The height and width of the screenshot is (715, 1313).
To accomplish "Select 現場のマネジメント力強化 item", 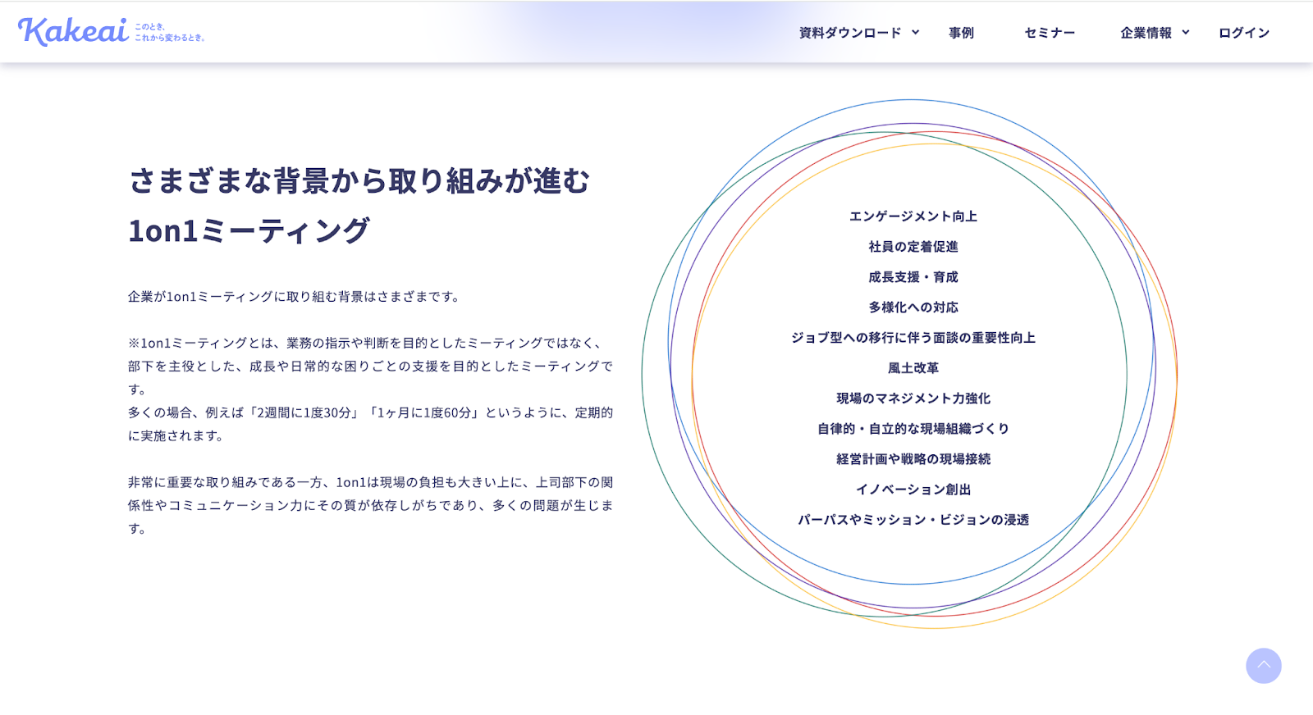I will [x=913, y=398].
